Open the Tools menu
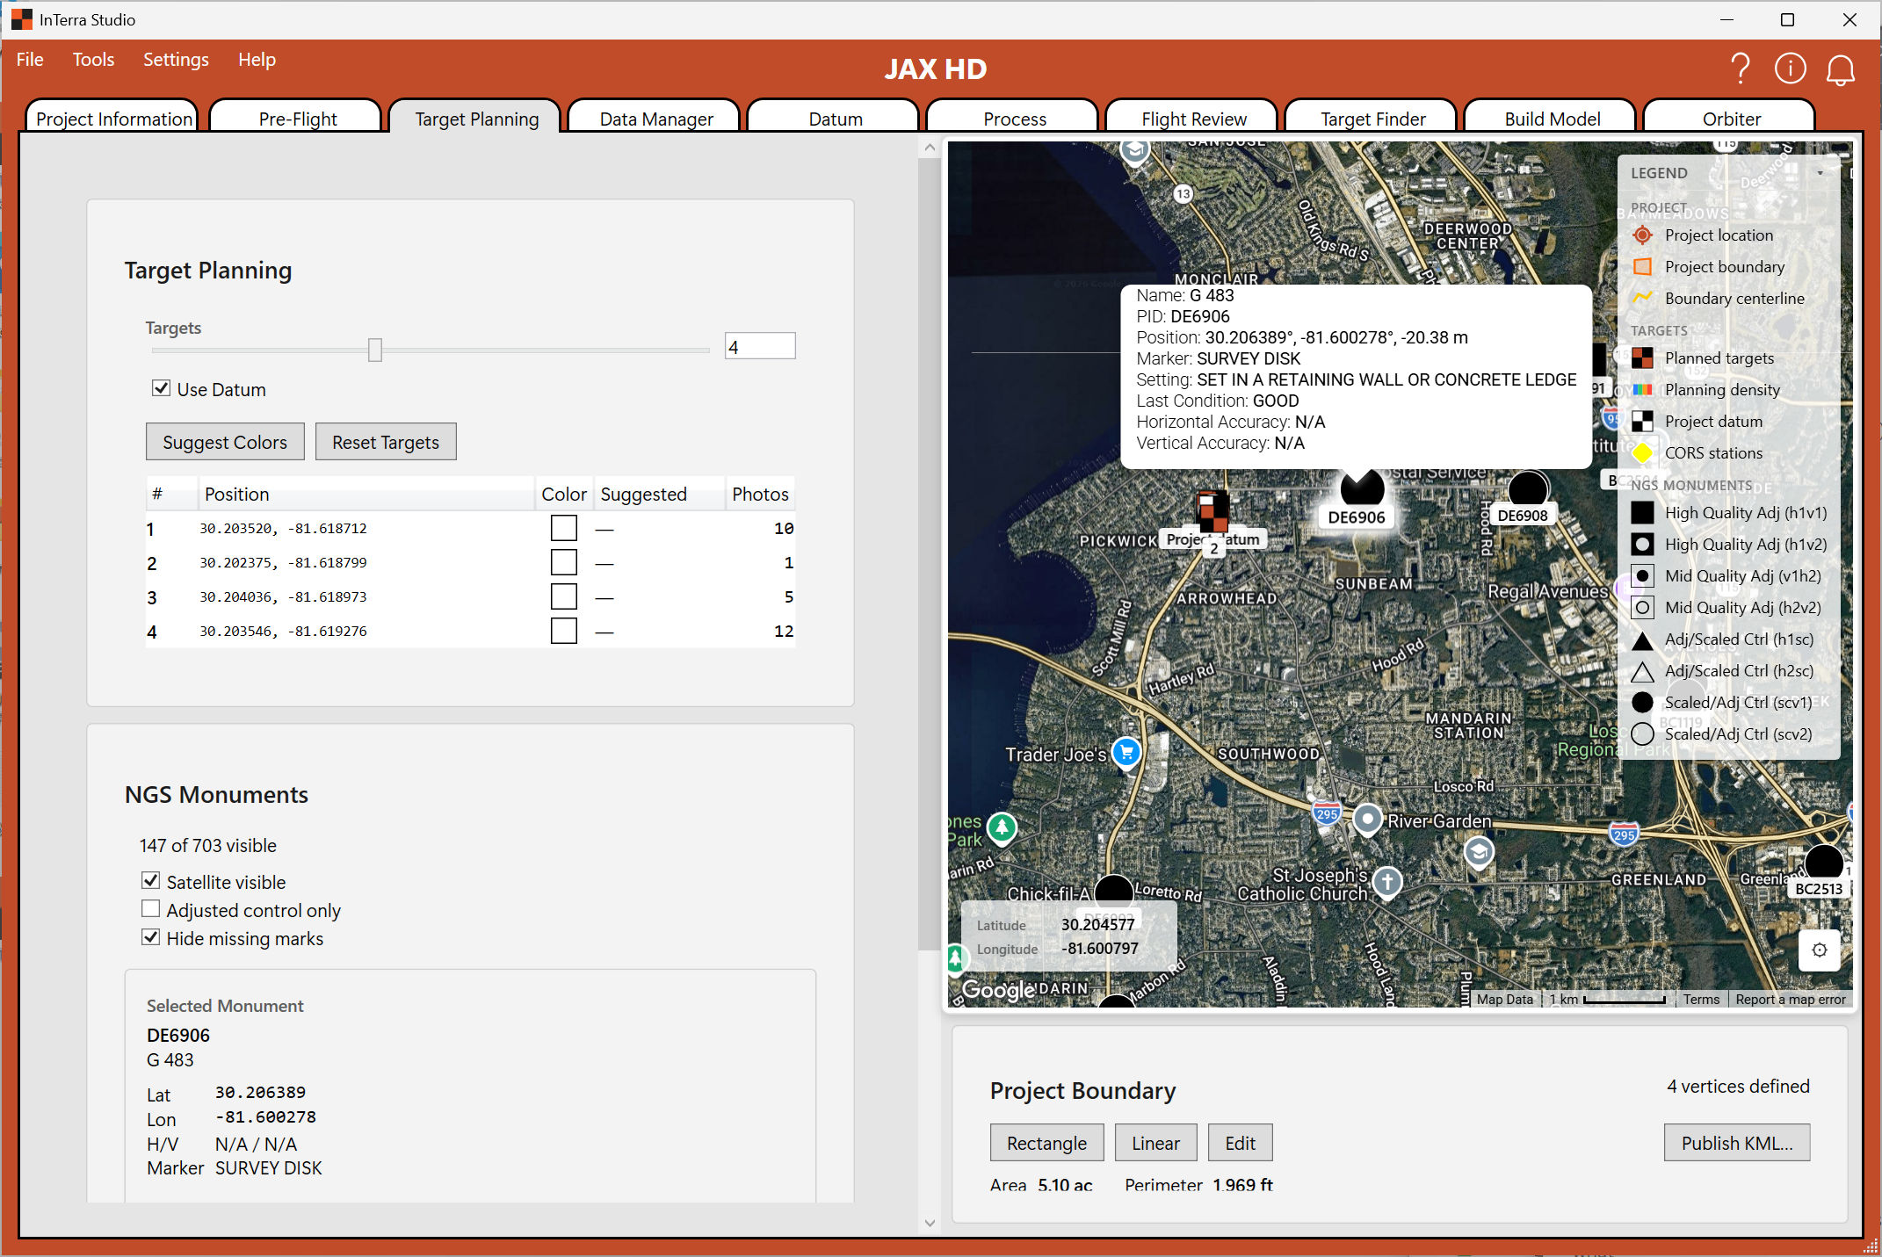 click(93, 60)
